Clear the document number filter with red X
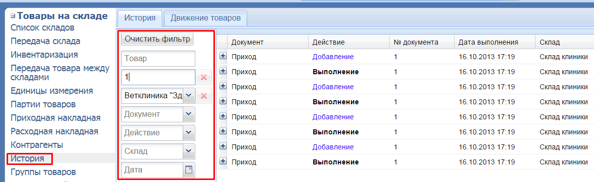 (203, 77)
